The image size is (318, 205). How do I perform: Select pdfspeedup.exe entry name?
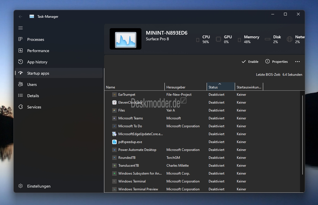[x=130, y=142]
